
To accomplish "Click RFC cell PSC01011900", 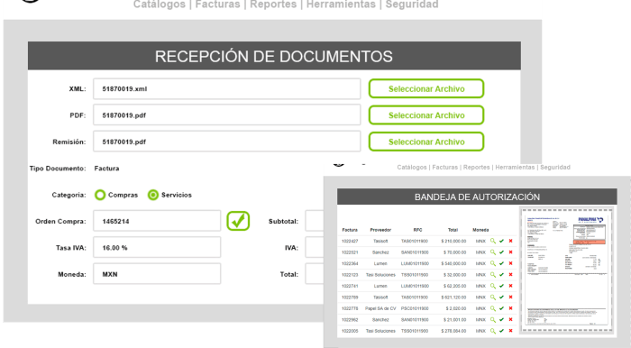I will [415, 308].
